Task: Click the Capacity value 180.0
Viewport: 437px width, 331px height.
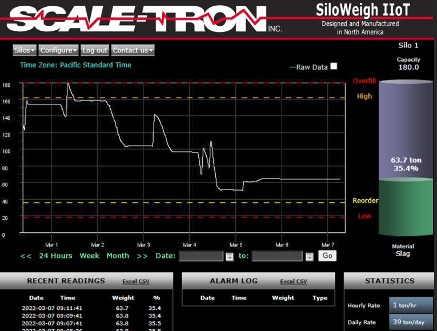Action: tap(408, 67)
